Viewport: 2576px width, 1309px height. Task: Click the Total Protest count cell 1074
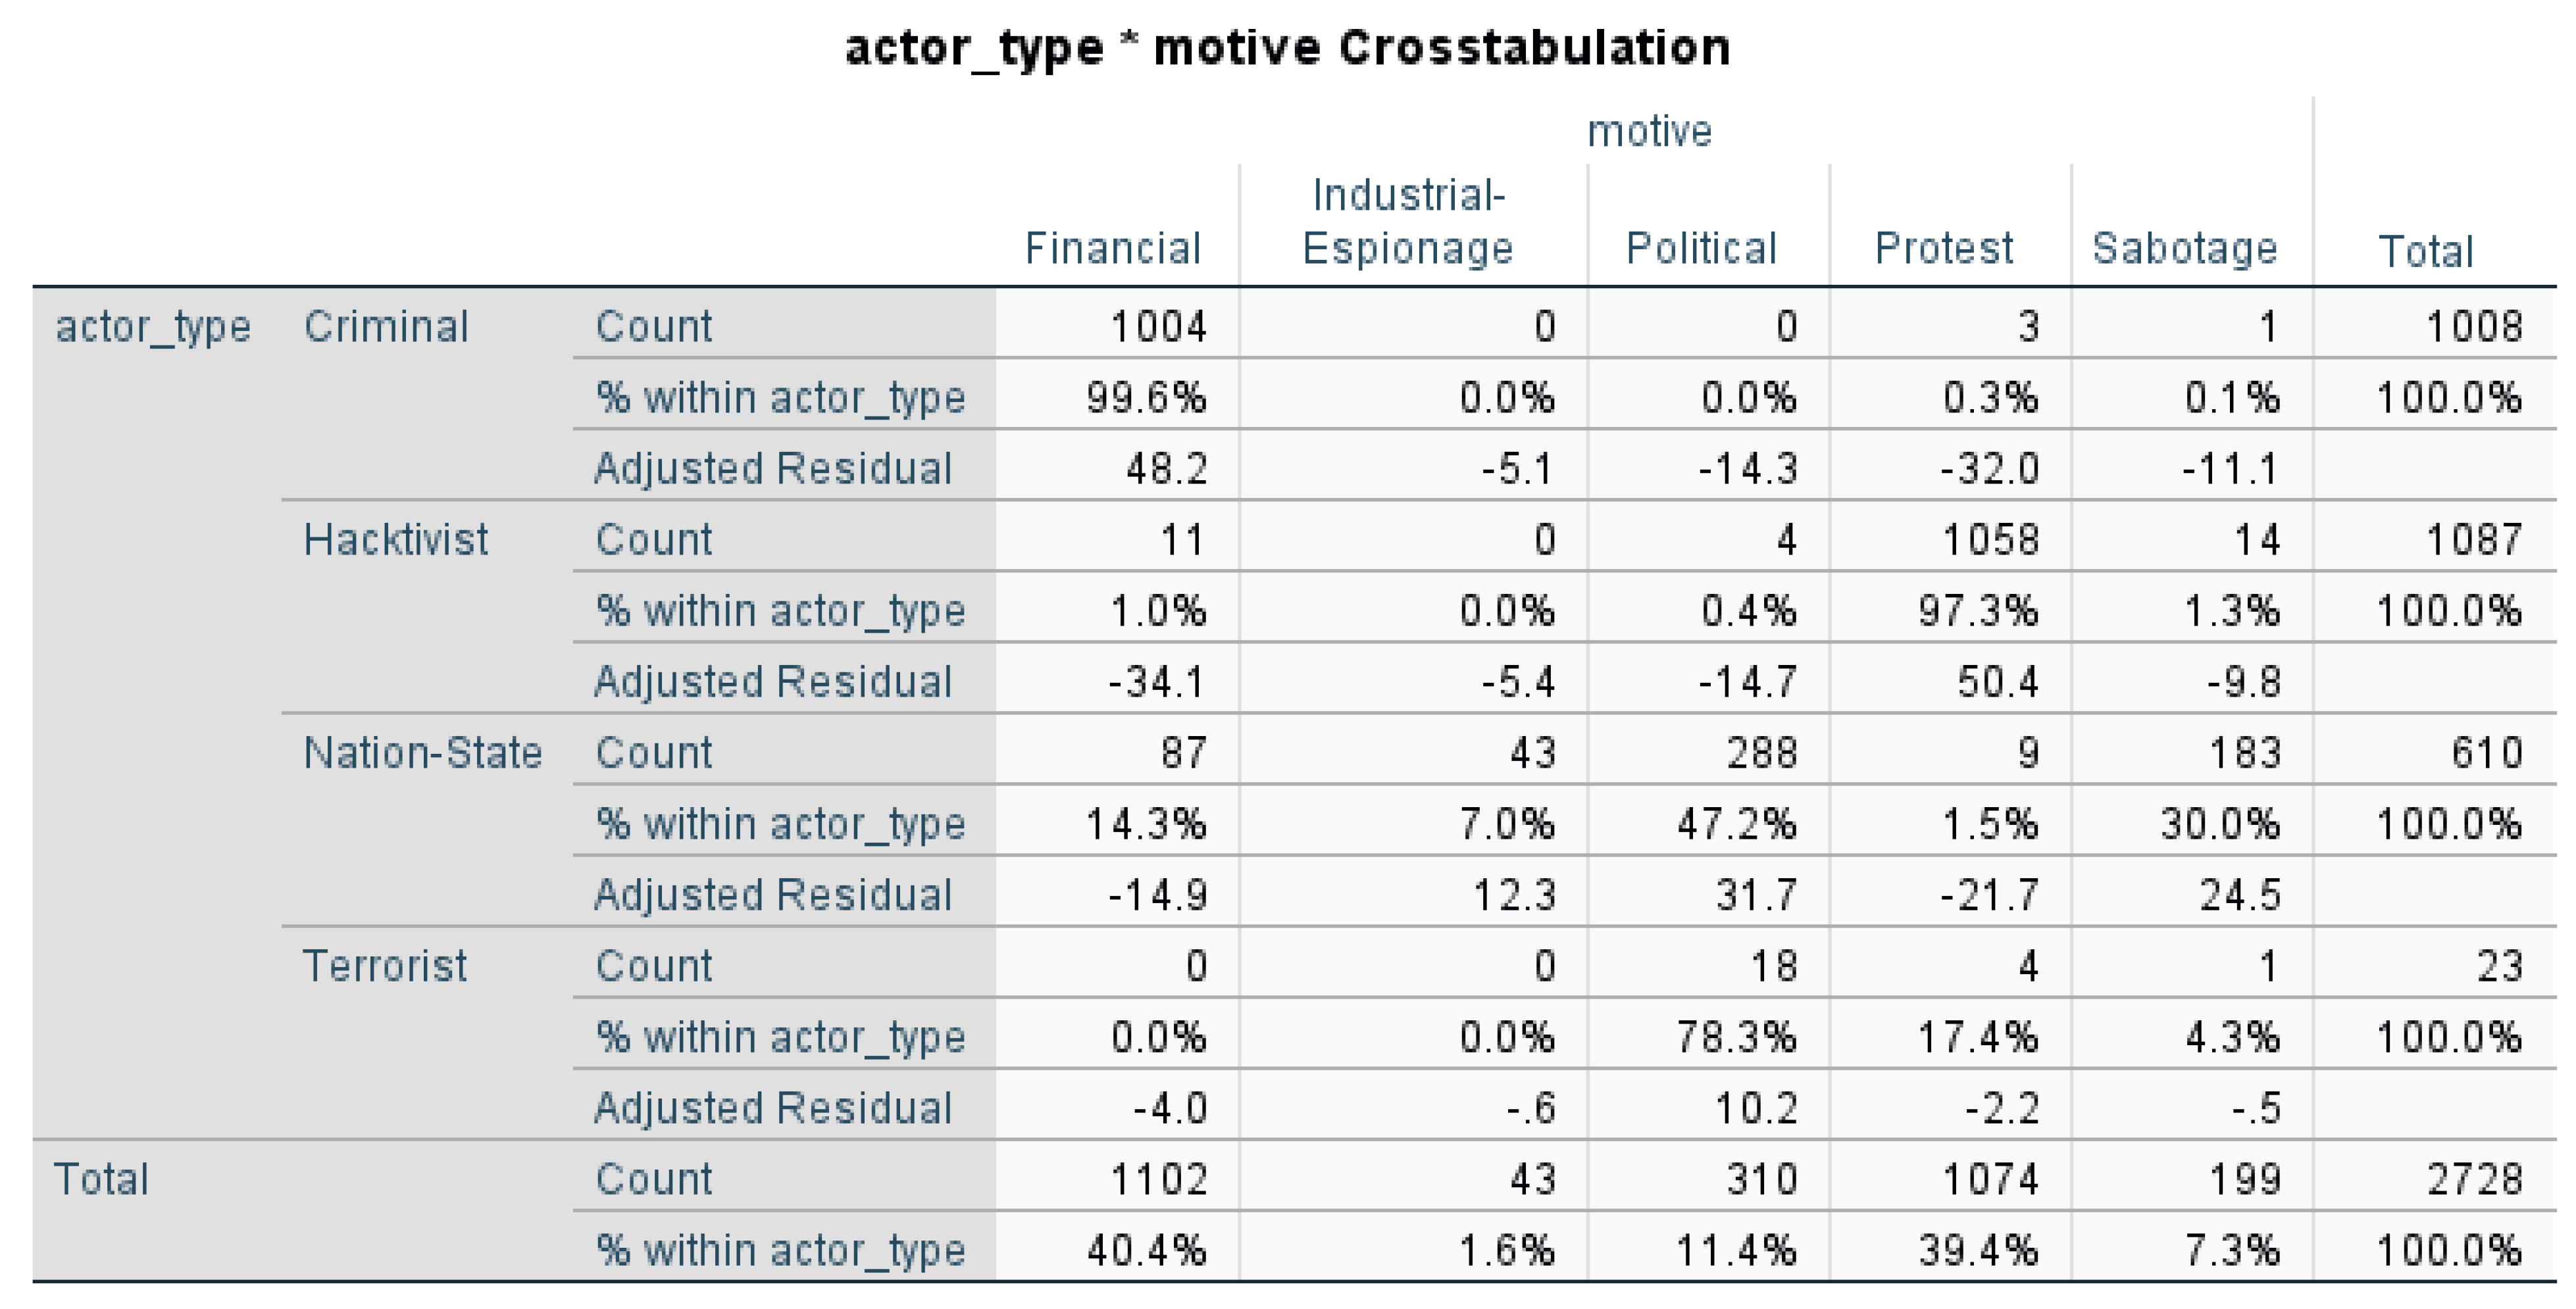[x=1989, y=1179]
